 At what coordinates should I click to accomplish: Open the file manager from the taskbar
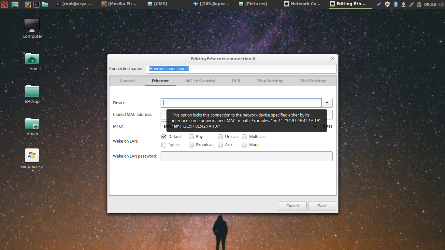[x=45, y=4]
